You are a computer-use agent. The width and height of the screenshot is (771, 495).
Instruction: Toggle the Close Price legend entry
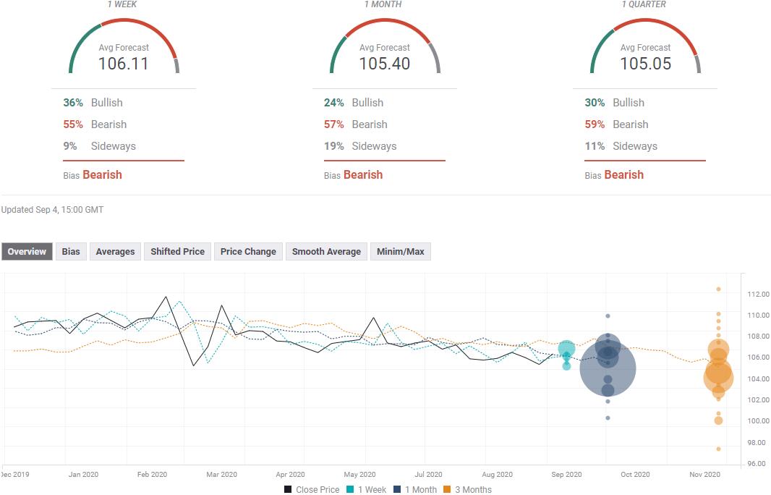point(312,490)
